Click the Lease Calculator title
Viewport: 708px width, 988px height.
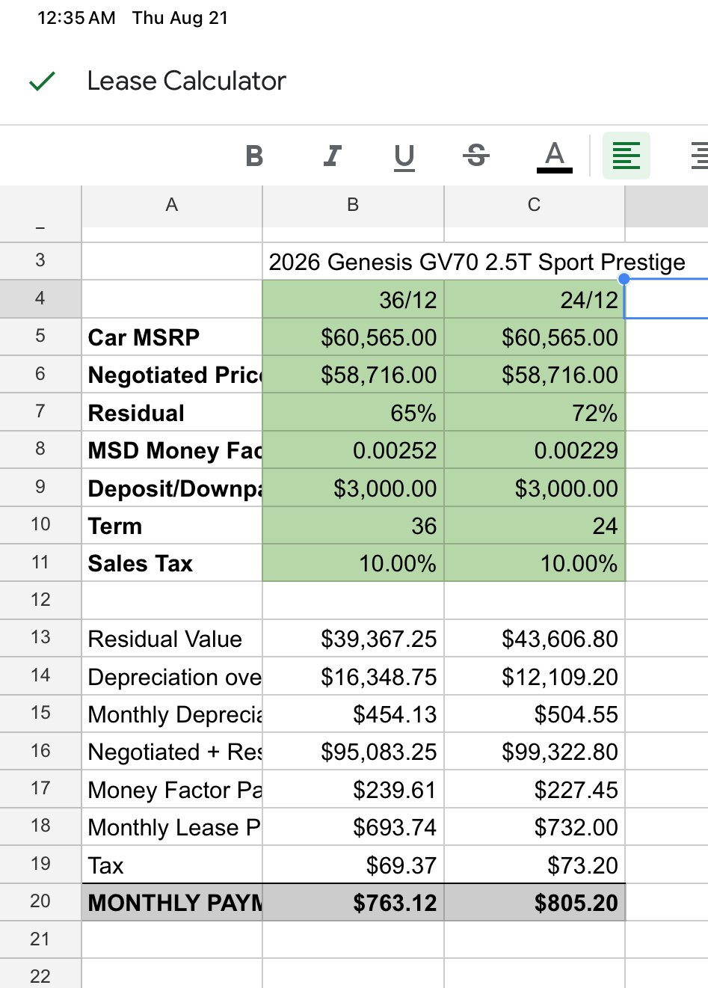pyautogui.click(x=186, y=81)
